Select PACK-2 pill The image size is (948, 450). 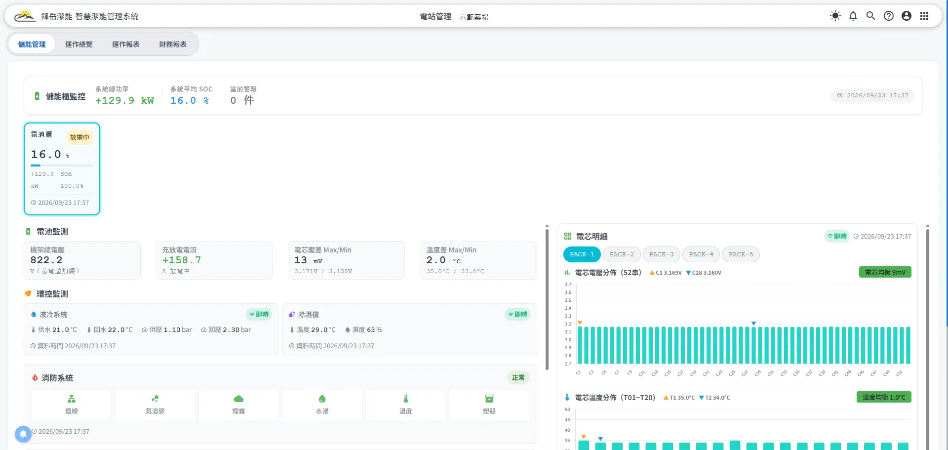click(622, 254)
